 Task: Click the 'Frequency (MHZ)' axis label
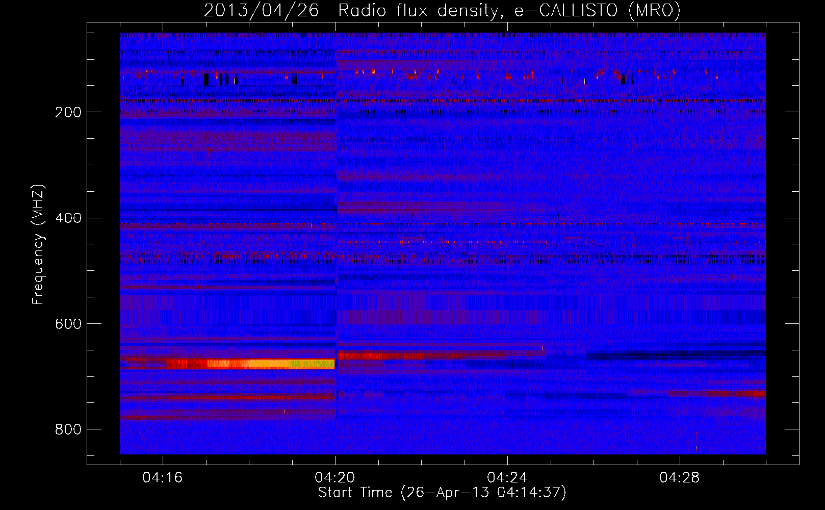(x=38, y=245)
